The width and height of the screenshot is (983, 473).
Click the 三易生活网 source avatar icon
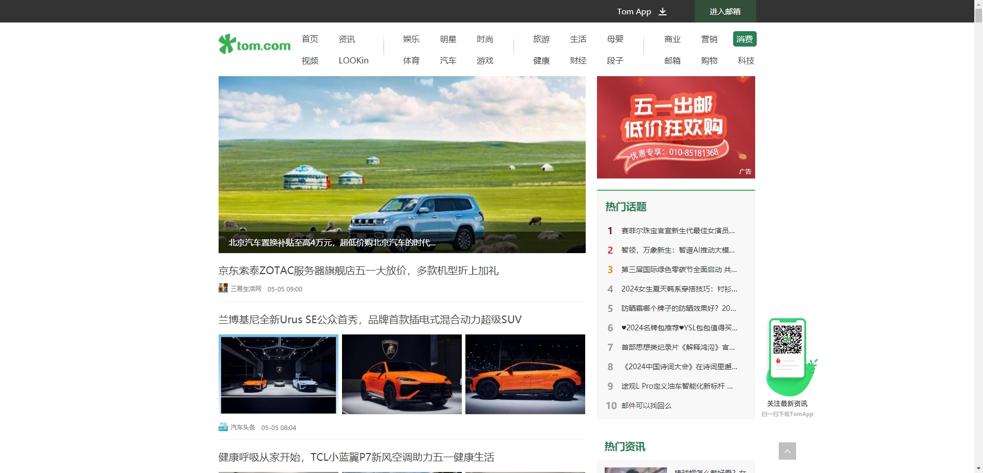(x=223, y=288)
